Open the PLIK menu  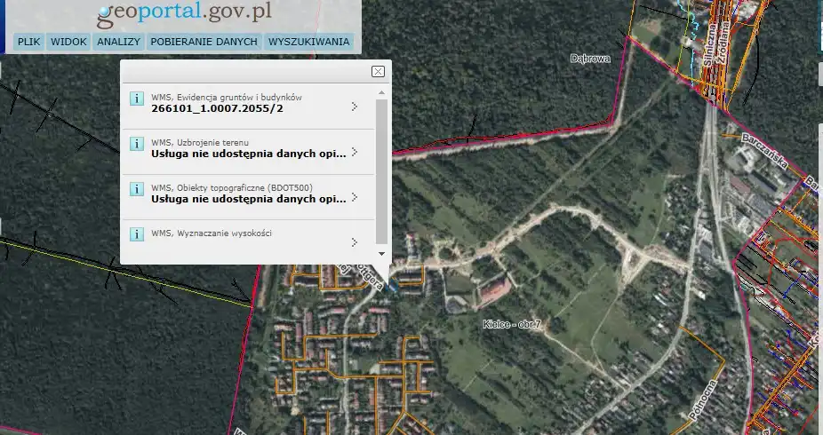click(29, 42)
